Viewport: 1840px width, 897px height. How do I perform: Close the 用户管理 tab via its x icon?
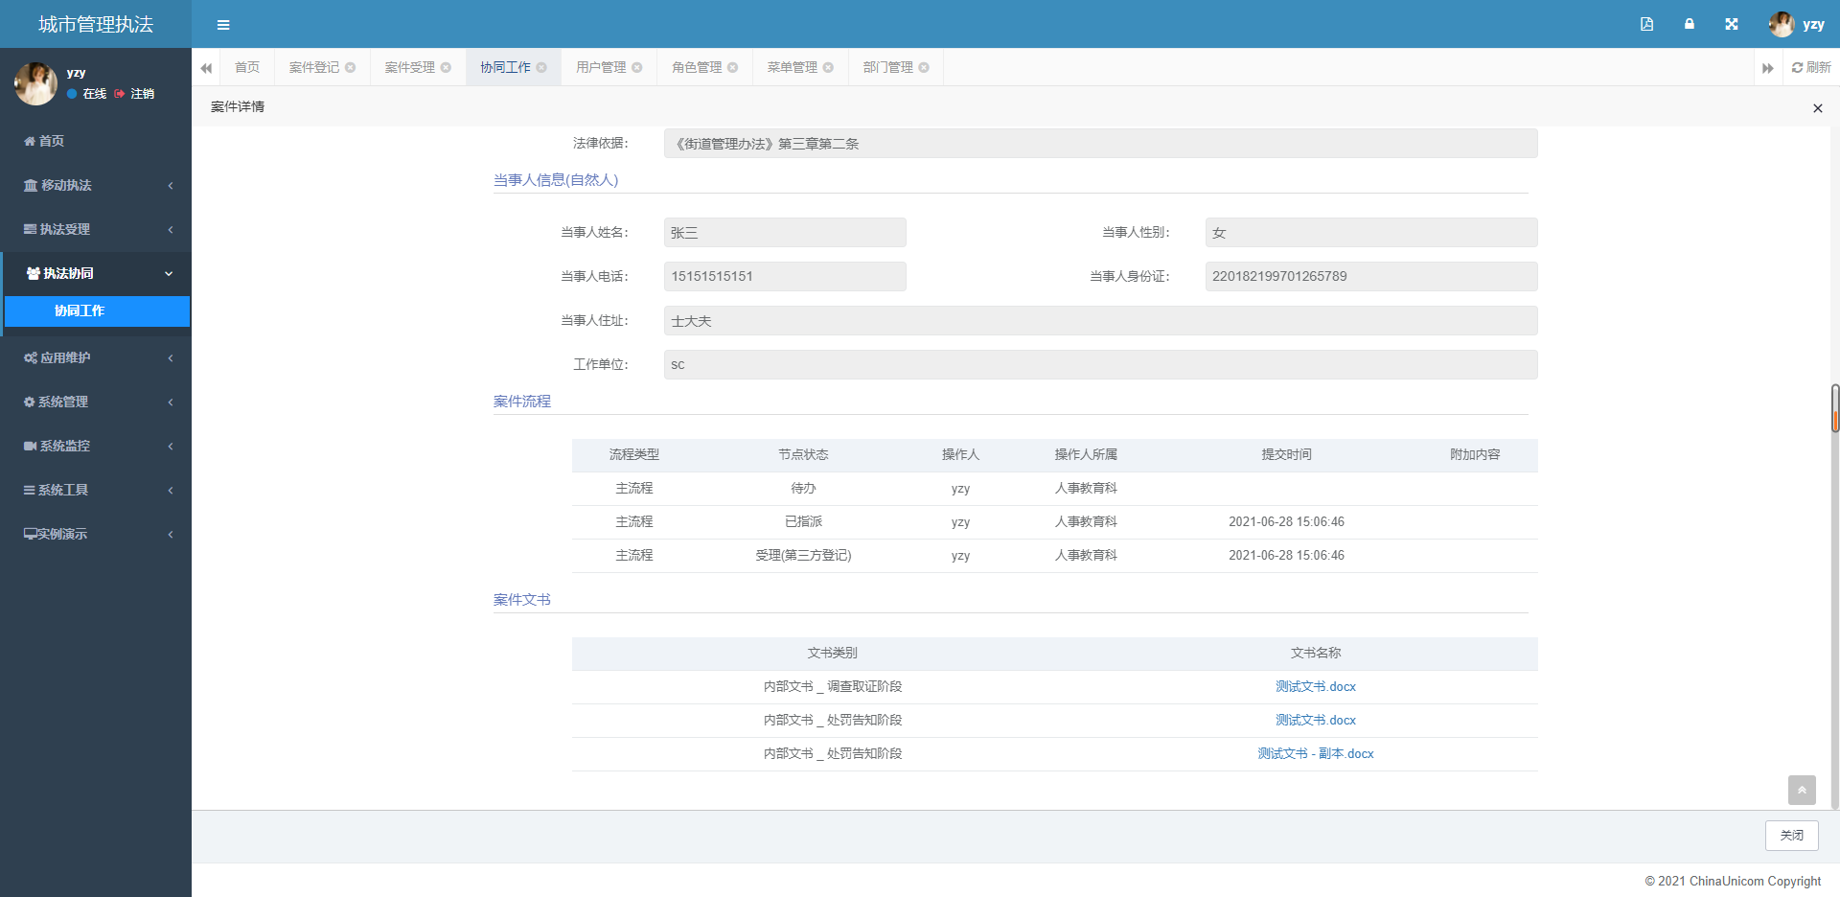point(637,67)
